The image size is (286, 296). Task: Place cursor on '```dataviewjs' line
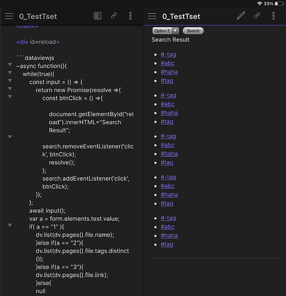pyautogui.click(x=36, y=58)
